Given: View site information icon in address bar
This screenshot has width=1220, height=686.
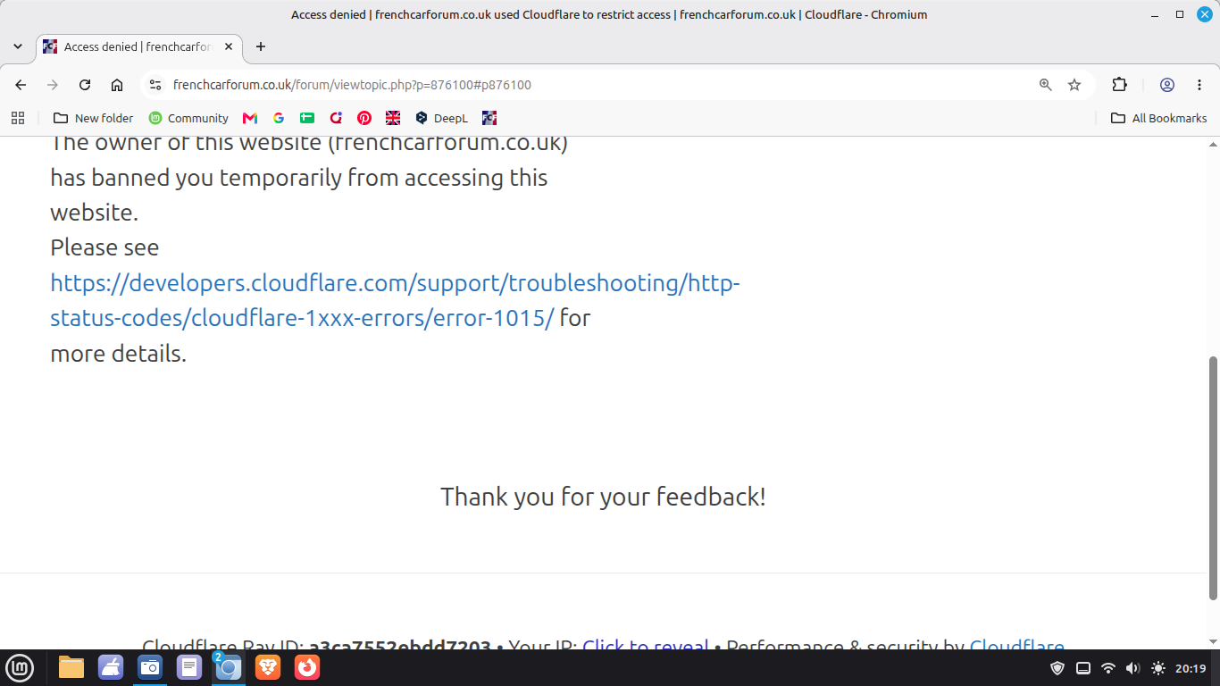Looking at the screenshot, I should coord(155,85).
